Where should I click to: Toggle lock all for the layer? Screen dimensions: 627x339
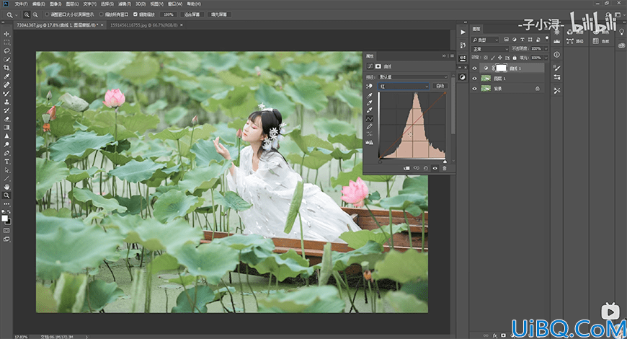pos(515,58)
